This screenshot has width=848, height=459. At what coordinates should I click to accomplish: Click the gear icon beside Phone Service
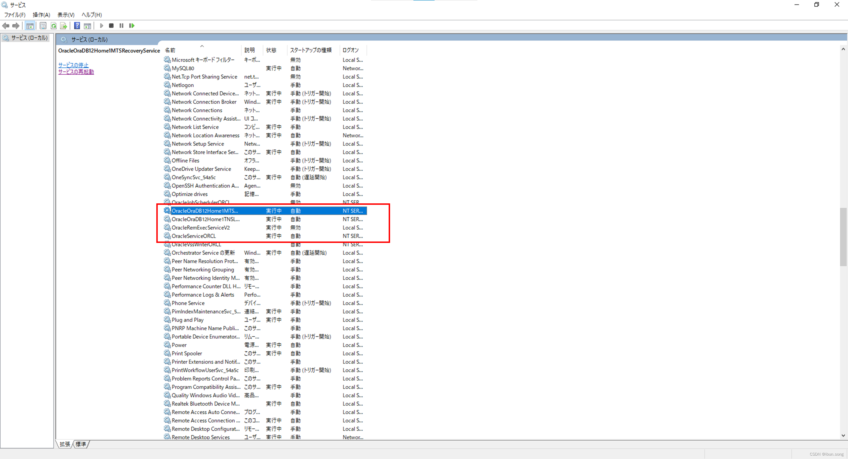click(167, 303)
